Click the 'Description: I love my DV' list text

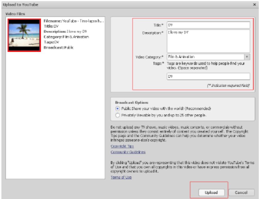coord(65,31)
